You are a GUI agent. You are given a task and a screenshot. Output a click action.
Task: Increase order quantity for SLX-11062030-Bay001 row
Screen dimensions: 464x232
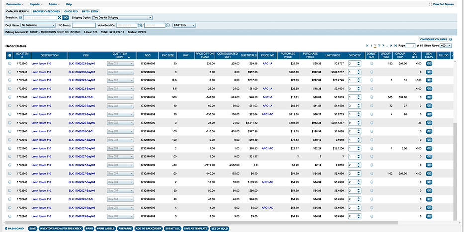359,71
